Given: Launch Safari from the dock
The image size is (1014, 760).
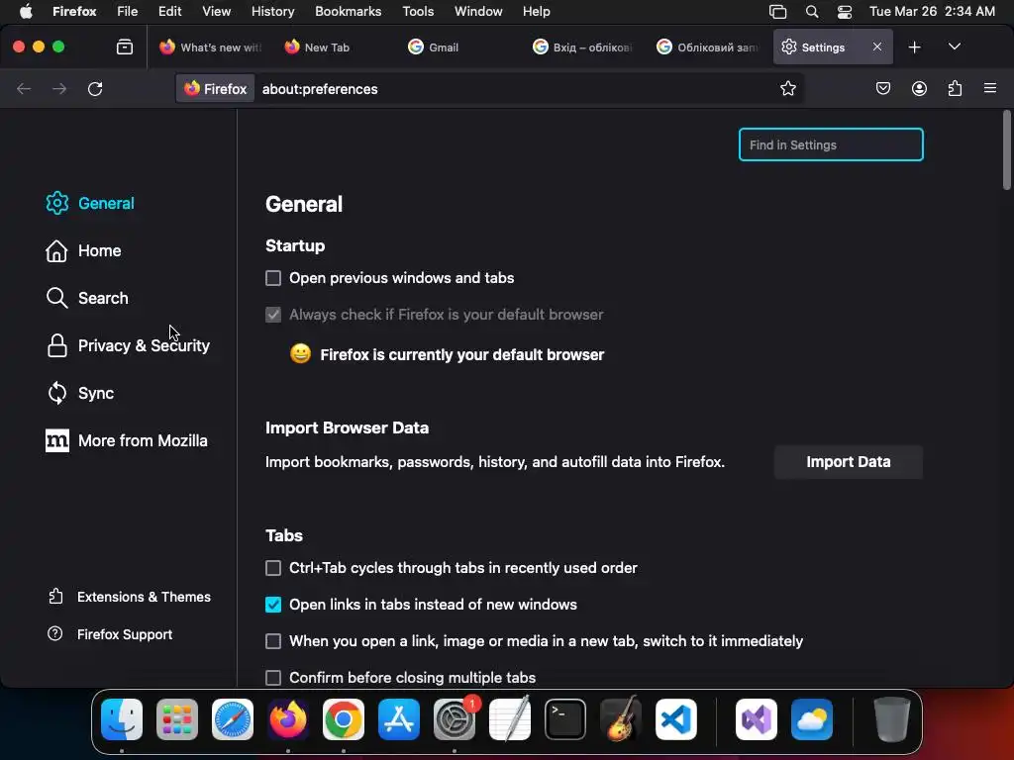Looking at the screenshot, I should coord(233,719).
